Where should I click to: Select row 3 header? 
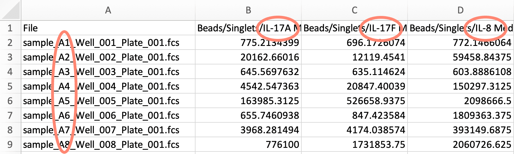(10, 57)
